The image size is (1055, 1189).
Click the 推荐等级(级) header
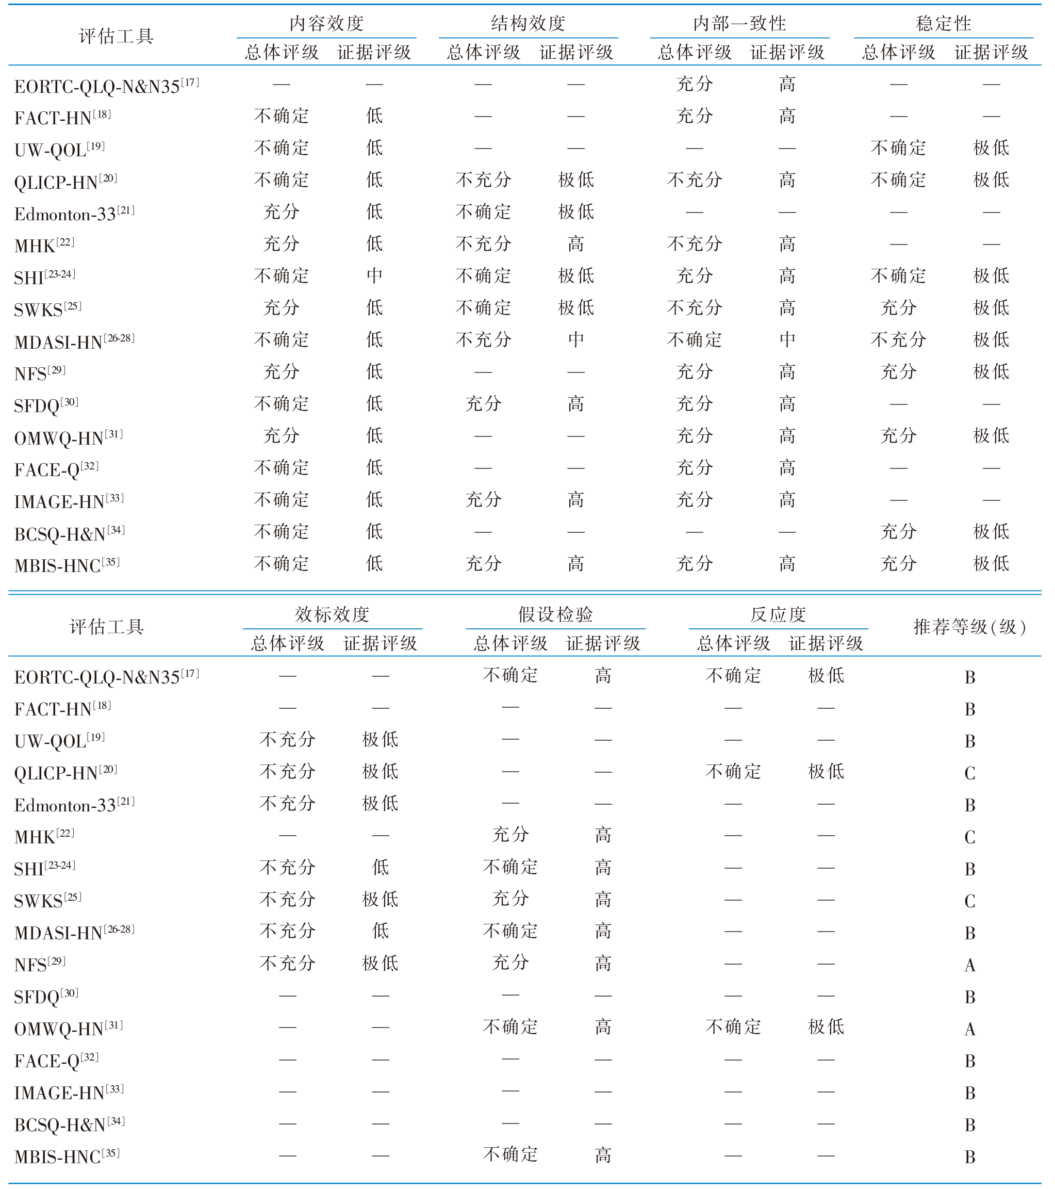pyautogui.click(x=969, y=627)
